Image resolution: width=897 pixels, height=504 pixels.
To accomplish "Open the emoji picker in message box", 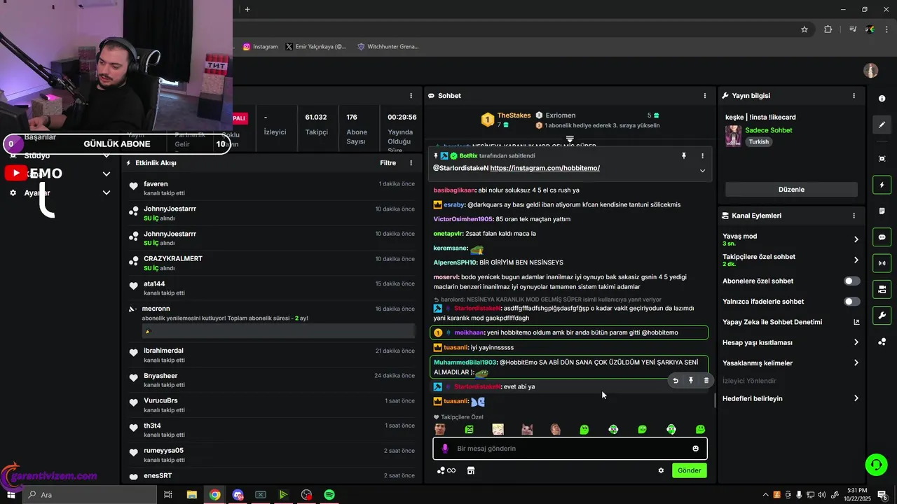I will click(695, 449).
